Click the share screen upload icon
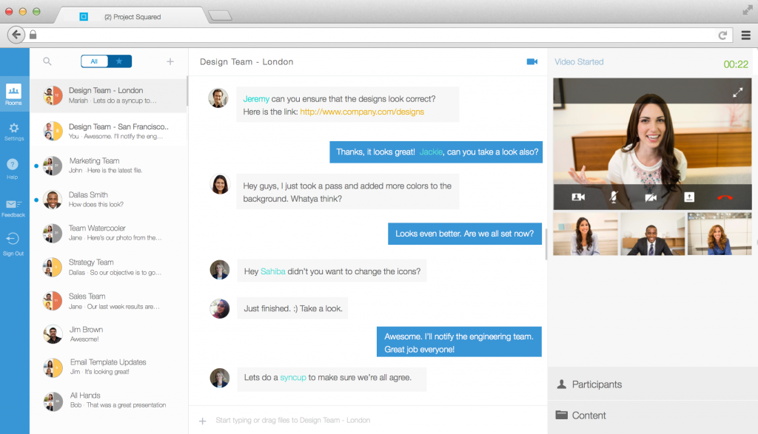This screenshot has width=758, height=434. pos(688,197)
